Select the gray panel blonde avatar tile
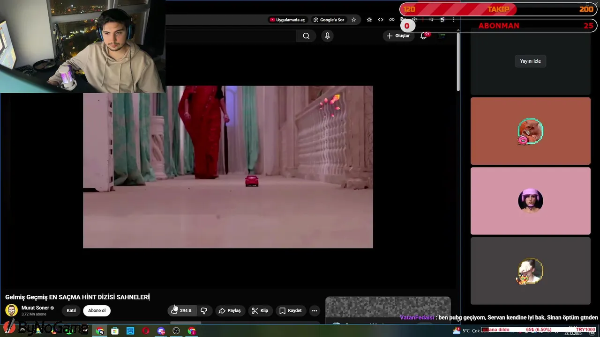The image size is (600, 337). (x=531, y=271)
